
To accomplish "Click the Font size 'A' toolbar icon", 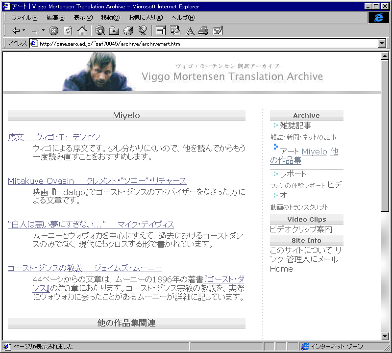I will [189, 31].
